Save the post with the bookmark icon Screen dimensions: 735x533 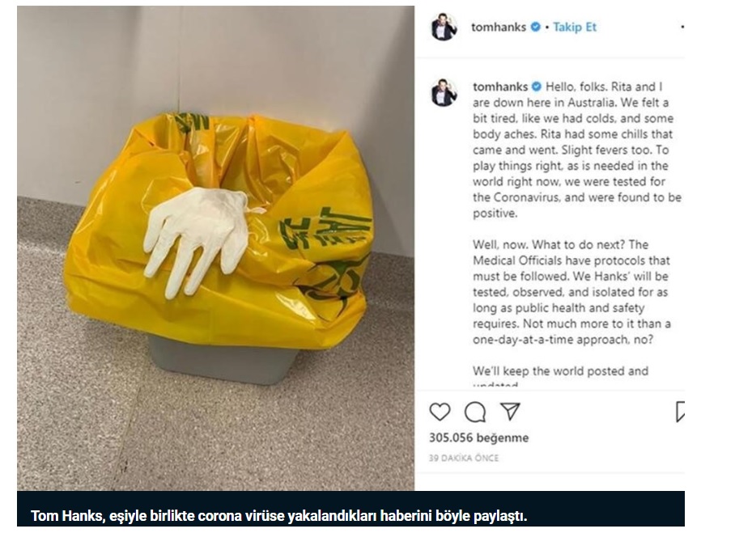click(x=680, y=412)
